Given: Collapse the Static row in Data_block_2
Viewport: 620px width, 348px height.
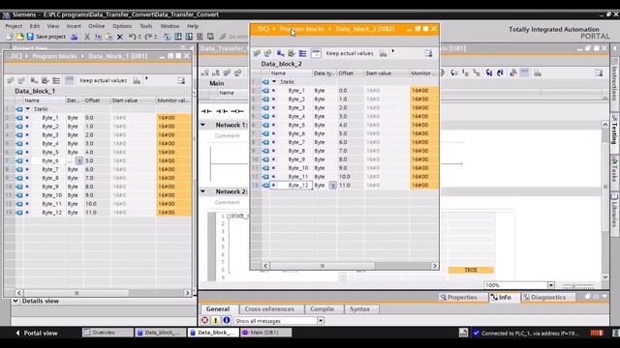Looking at the screenshot, I should click(274, 81).
